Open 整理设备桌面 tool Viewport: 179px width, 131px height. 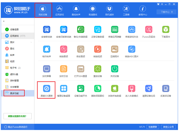(x=64, y=88)
